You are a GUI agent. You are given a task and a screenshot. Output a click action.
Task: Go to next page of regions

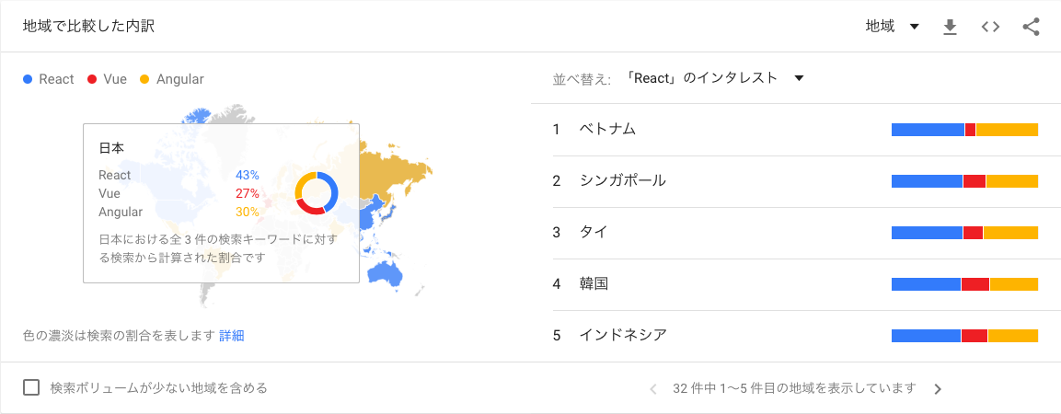[938, 388]
